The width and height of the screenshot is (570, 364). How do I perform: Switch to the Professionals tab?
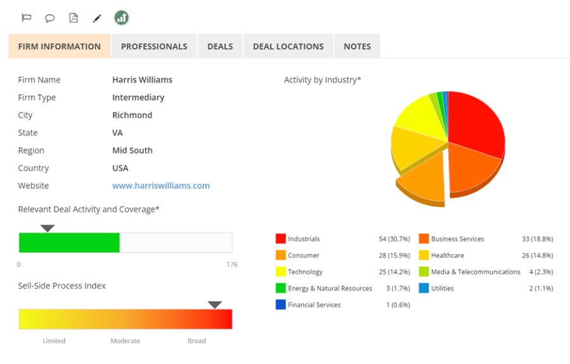click(154, 46)
